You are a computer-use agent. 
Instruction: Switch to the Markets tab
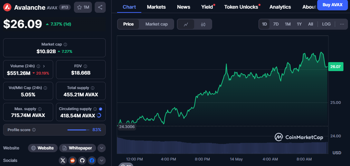pyautogui.click(x=156, y=7)
